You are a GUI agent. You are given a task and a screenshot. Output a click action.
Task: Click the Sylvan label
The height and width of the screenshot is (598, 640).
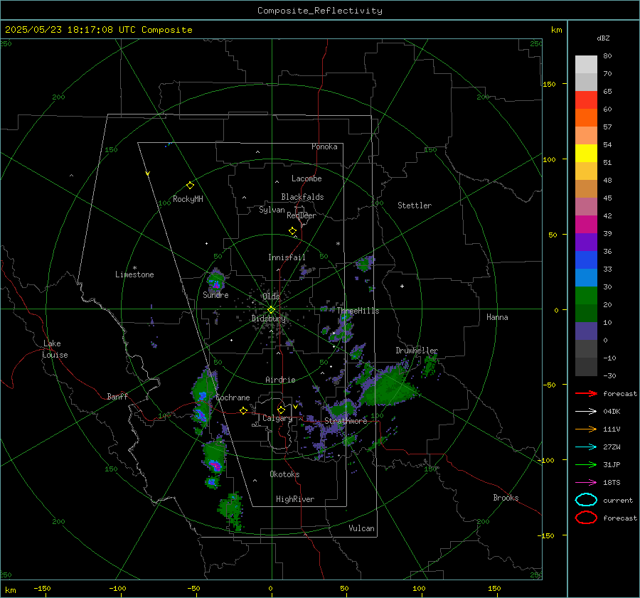(272, 210)
